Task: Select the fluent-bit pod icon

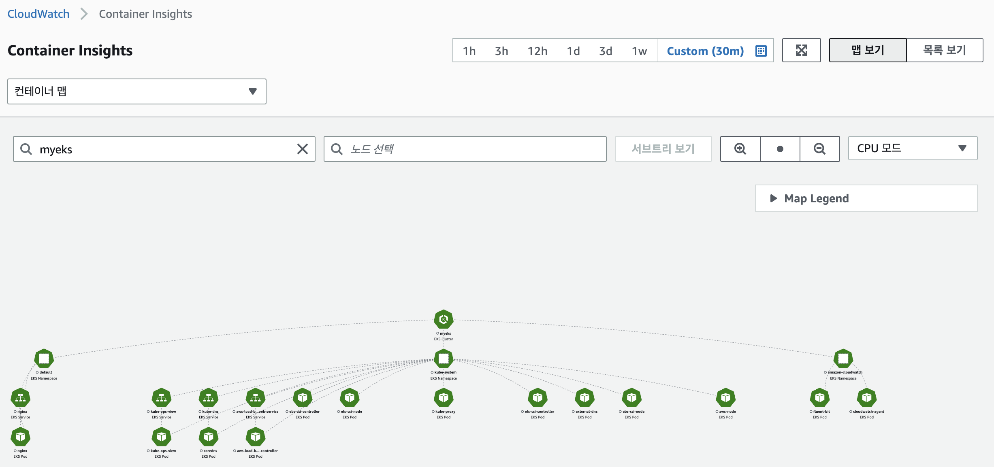Action: (819, 398)
